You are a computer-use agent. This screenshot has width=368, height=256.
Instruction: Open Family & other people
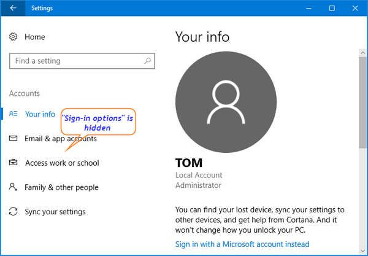(61, 188)
